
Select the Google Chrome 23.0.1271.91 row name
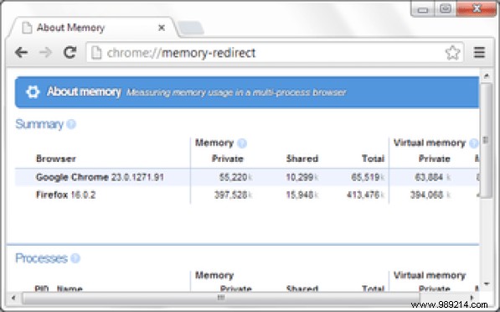[x=100, y=177]
